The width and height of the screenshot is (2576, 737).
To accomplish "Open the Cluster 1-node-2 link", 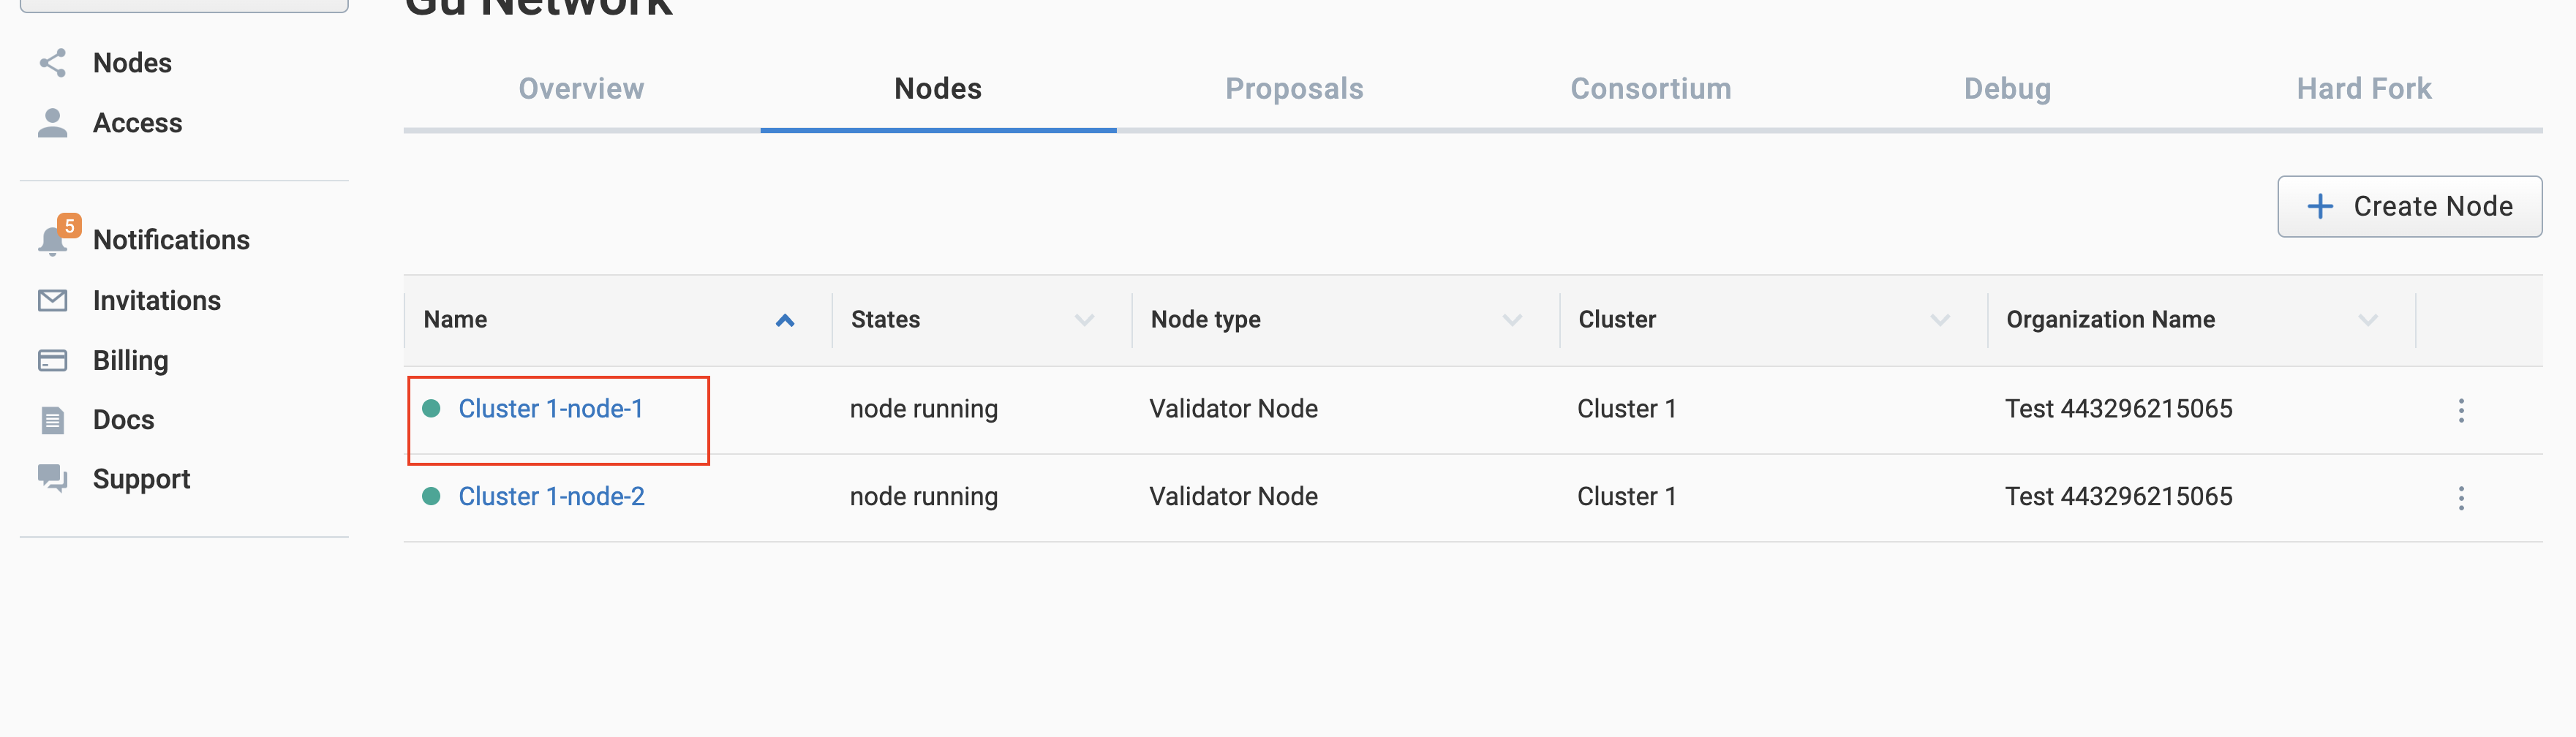I will pos(551,495).
